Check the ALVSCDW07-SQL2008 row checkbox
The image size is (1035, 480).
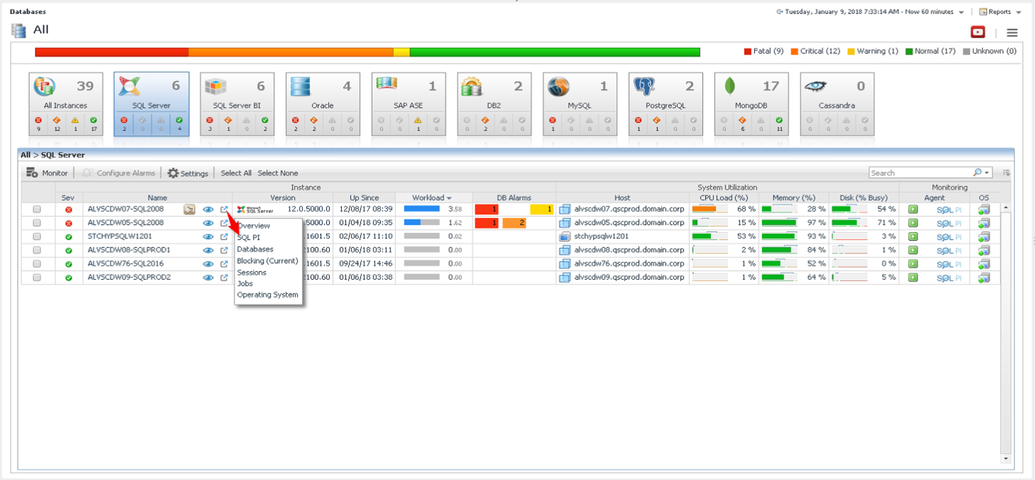pos(37,209)
